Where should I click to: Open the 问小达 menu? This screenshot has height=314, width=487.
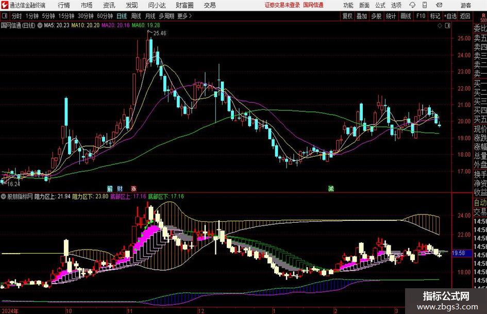(x=157, y=5)
